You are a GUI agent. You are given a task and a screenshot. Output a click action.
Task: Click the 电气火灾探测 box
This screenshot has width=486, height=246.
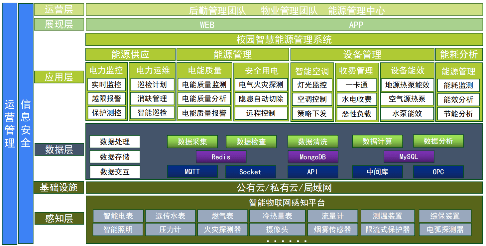pyautogui.click(x=261, y=85)
